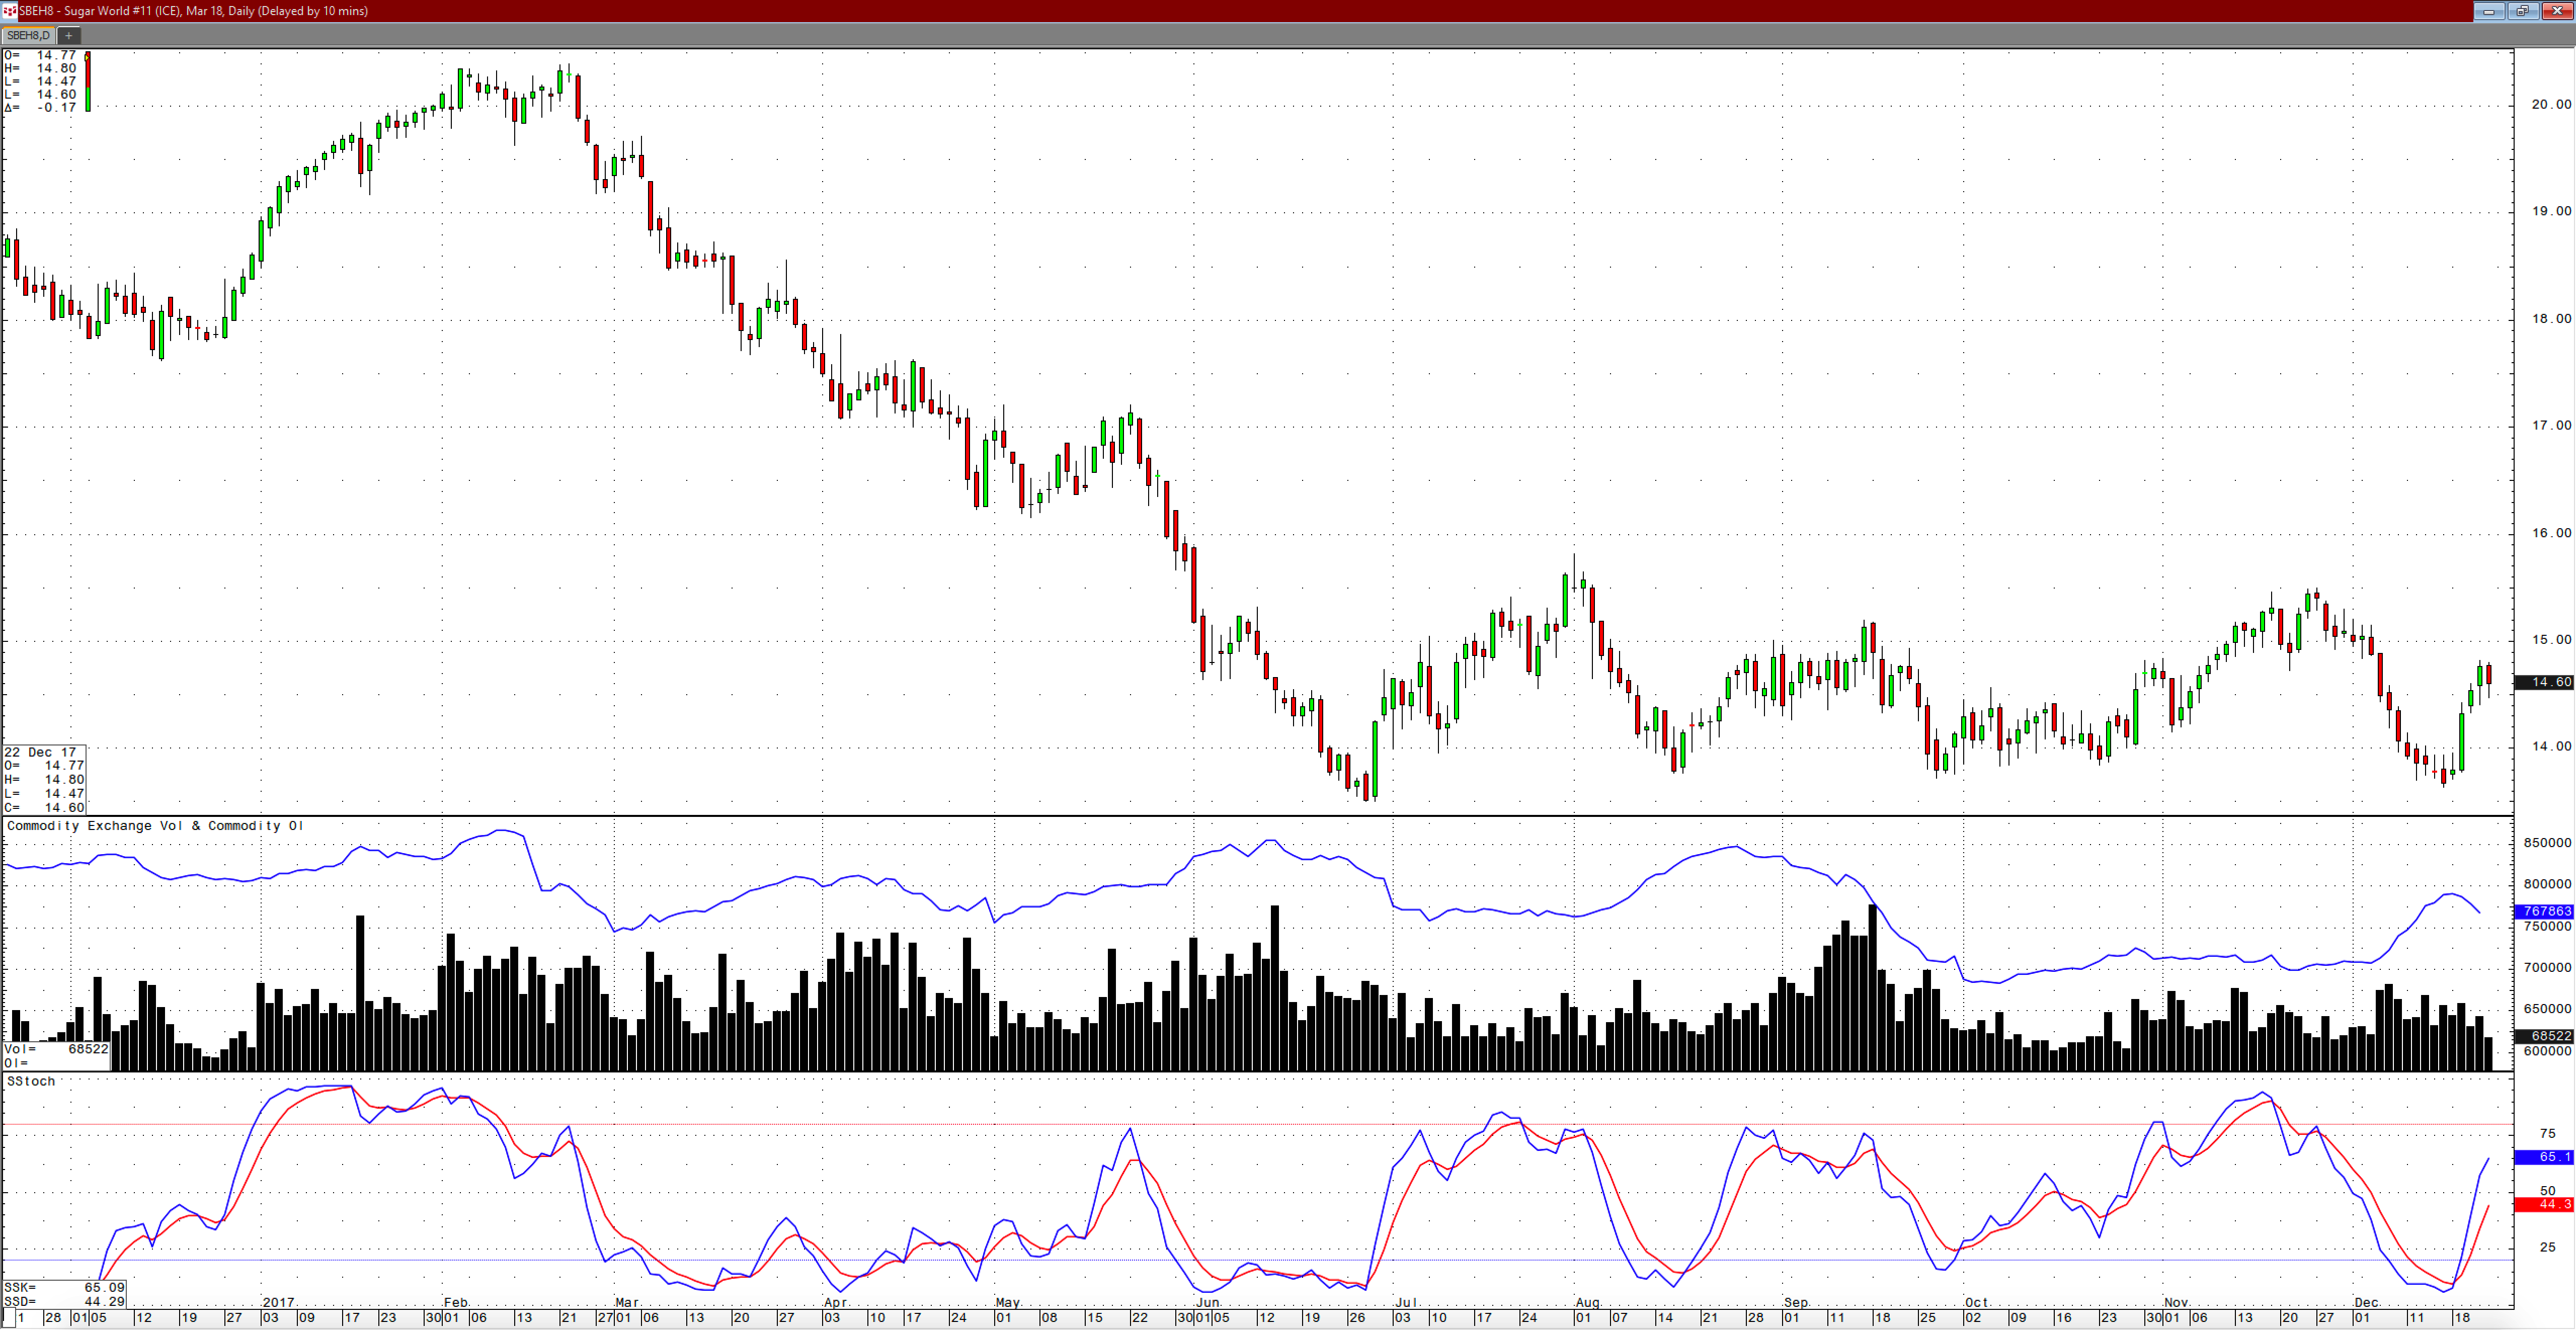Screen dimensions: 2576x1330
Task: Click the 'C= 14.60' close value in the cursor box
Action: point(44,808)
